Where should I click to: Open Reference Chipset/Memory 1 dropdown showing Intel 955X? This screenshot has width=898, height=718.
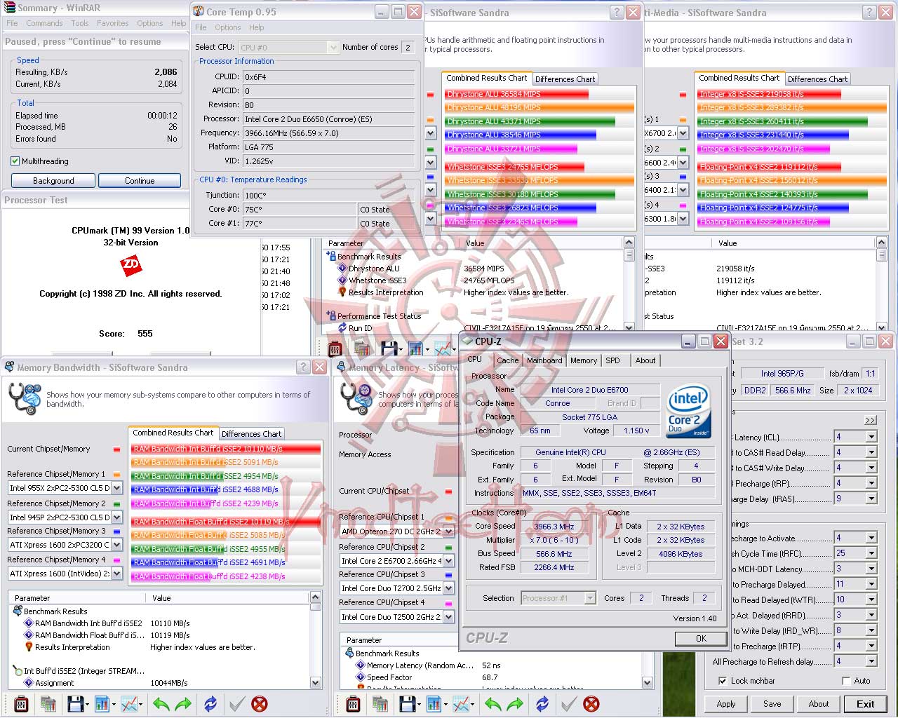(x=116, y=488)
